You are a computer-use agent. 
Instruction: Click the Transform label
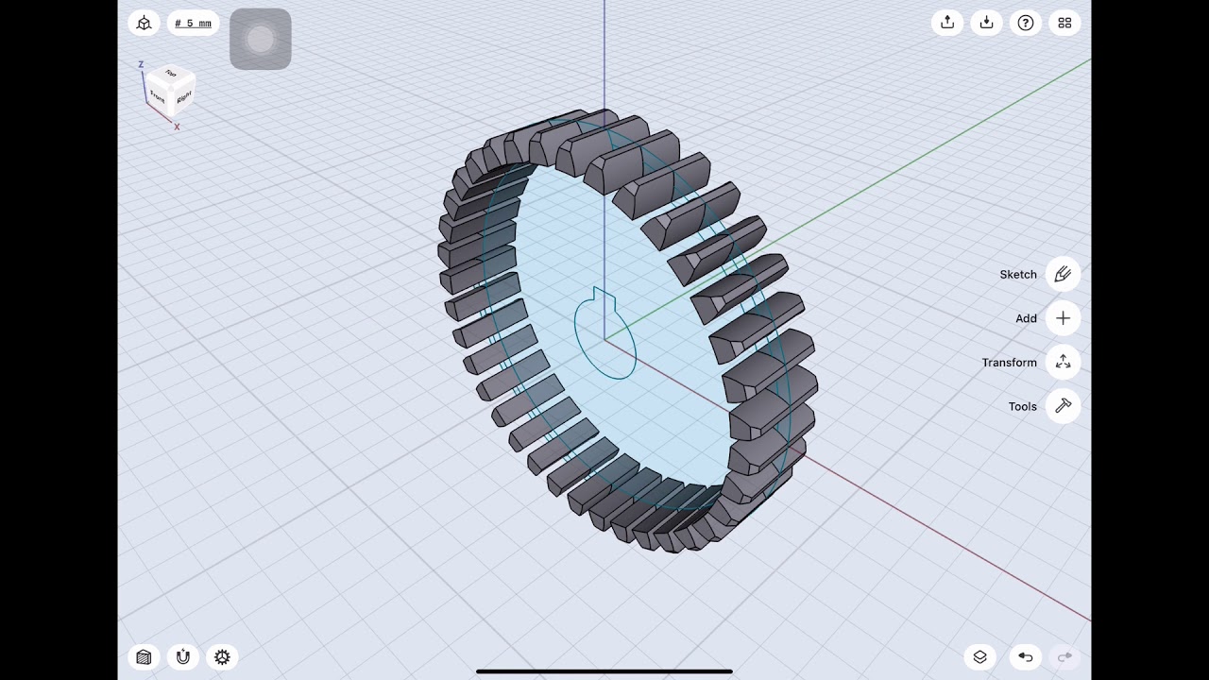point(1009,363)
